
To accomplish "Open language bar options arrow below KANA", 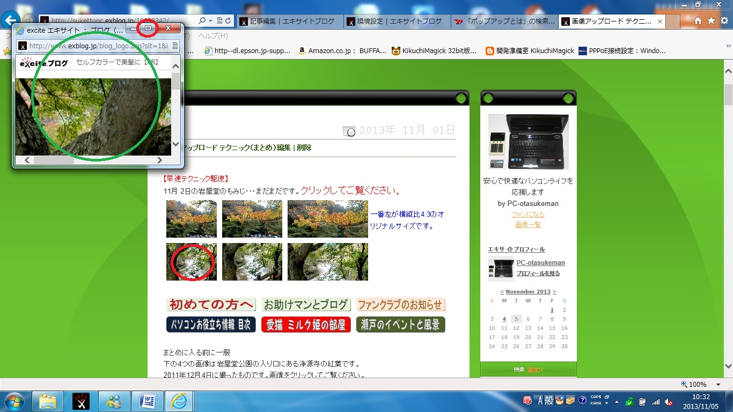I will coord(606,403).
